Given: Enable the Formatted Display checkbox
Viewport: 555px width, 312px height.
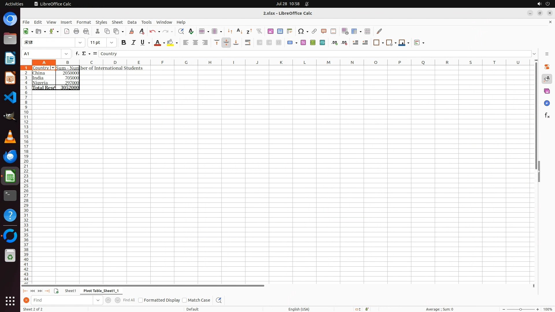Looking at the screenshot, I should coord(140,300).
